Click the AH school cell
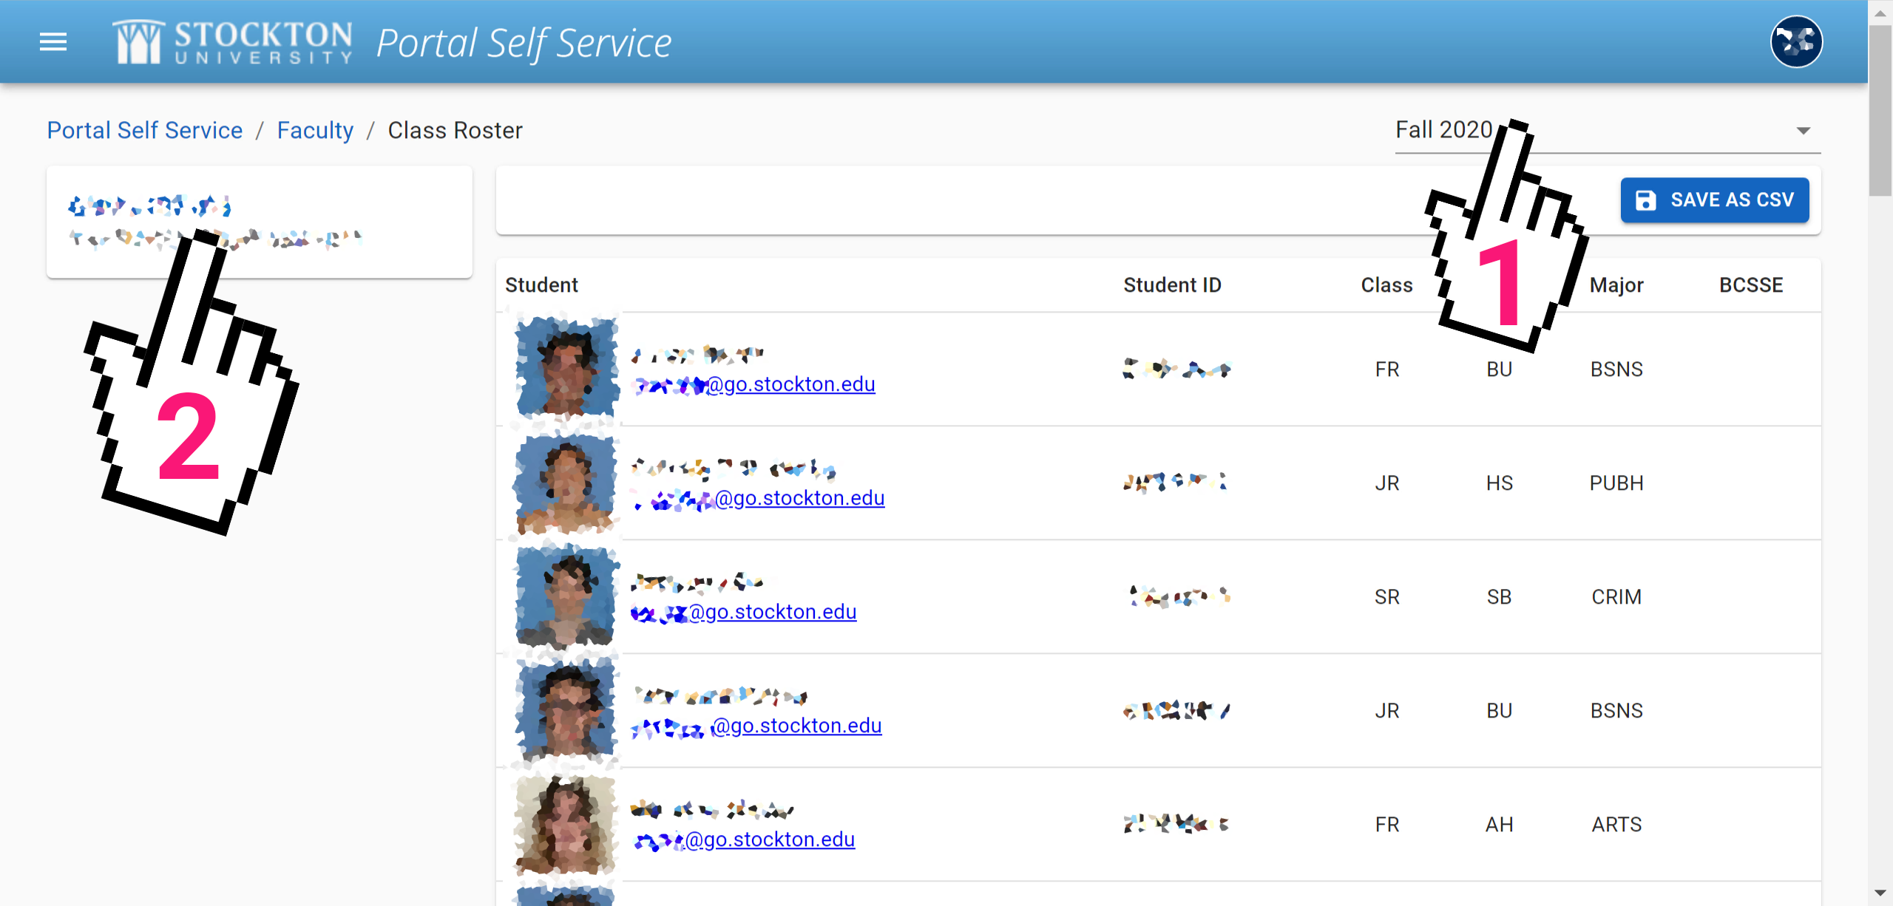 [x=1500, y=825]
